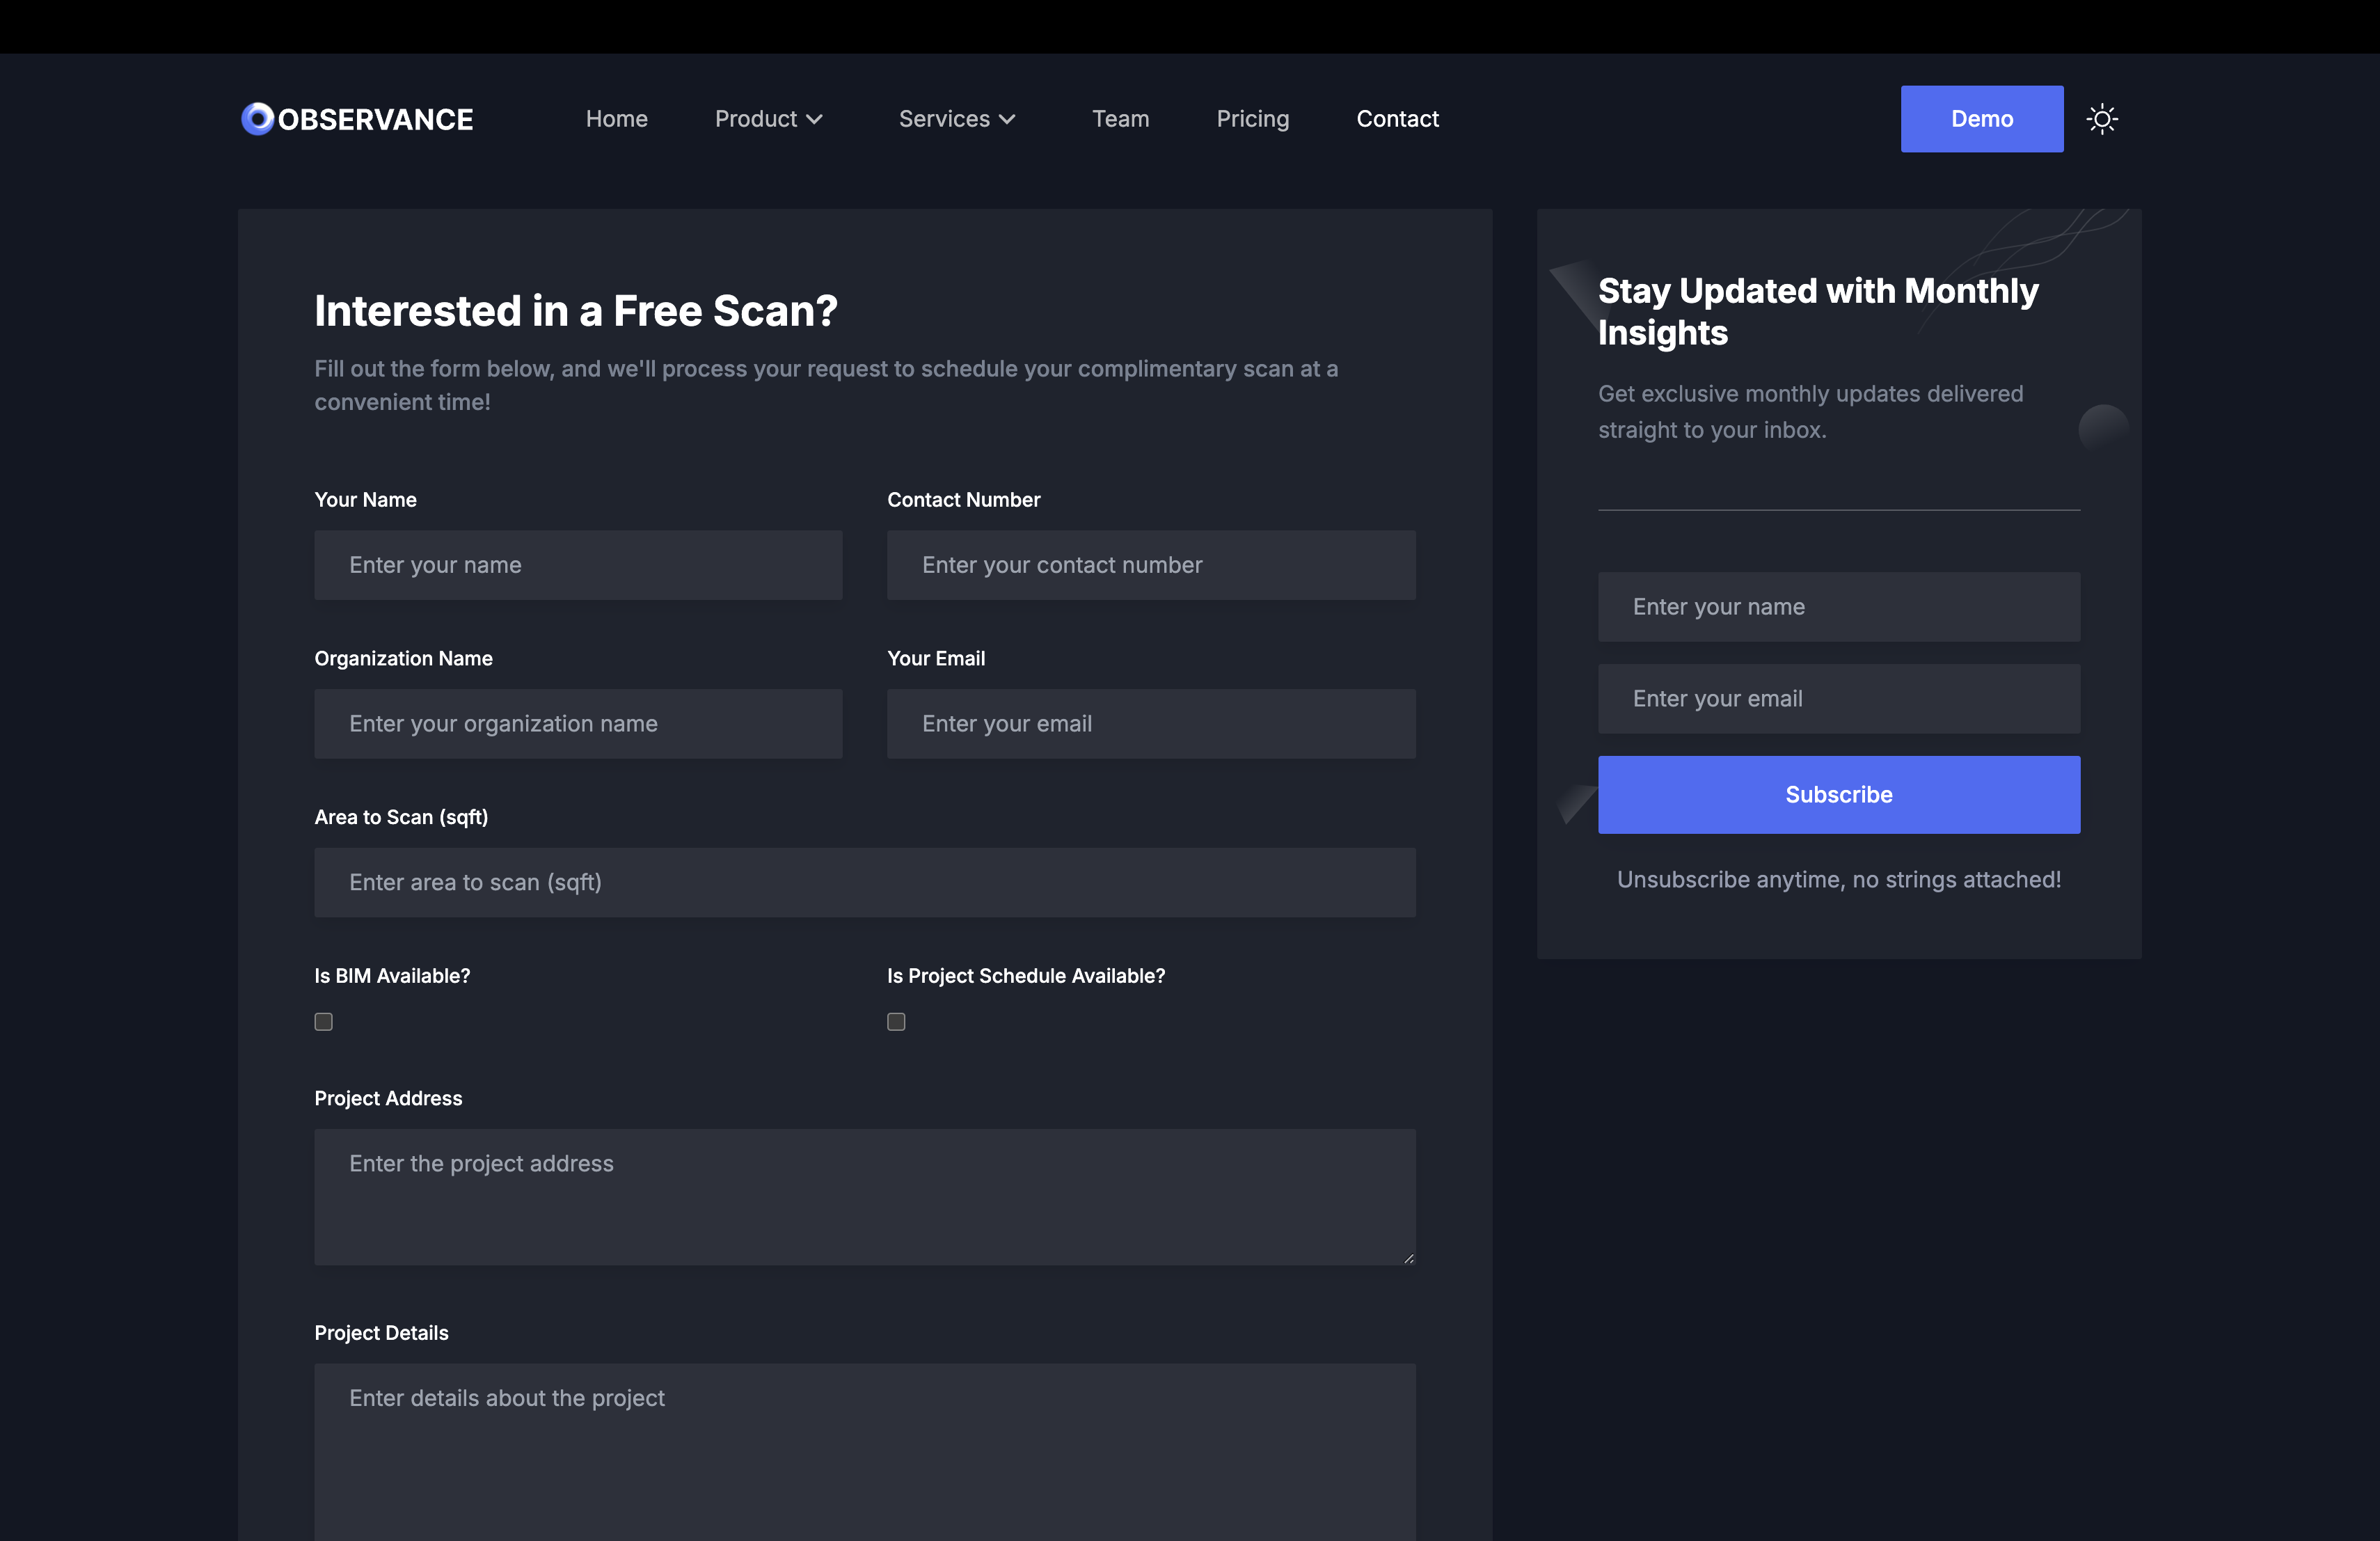Image resolution: width=2380 pixels, height=1541 pixels.
Task: Expand the Services dropdown menu
Action: (956, 119)
